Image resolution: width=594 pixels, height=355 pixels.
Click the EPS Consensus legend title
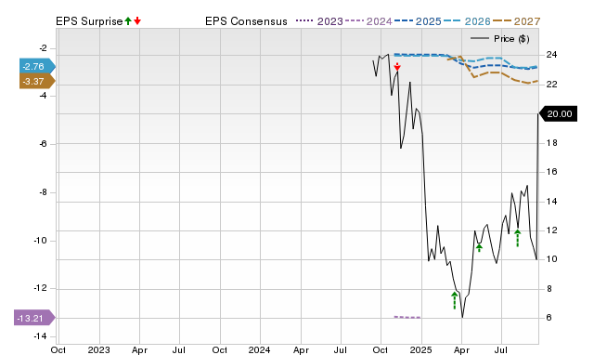point(246,21)
